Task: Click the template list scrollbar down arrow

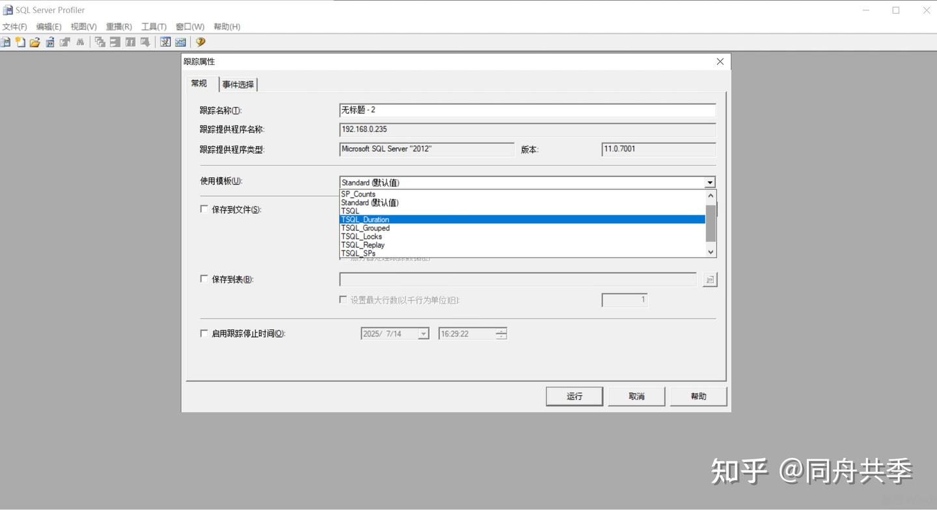Action: (711, 252)
